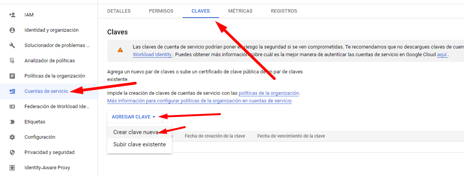Open the REGISTROS tab

tap(284, 11)
